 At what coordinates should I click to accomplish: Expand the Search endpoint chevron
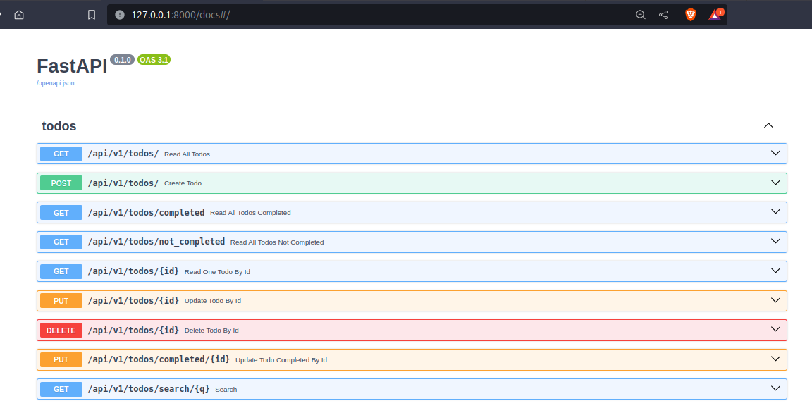point(775,388)
